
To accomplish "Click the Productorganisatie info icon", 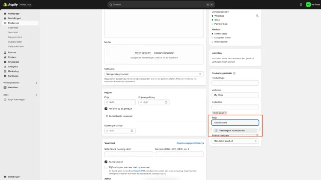I will [x=235, y=73].
